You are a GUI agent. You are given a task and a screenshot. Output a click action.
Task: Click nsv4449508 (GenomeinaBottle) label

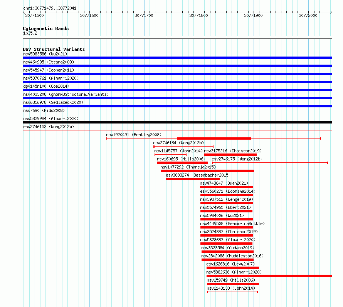(x=232, y=224)
